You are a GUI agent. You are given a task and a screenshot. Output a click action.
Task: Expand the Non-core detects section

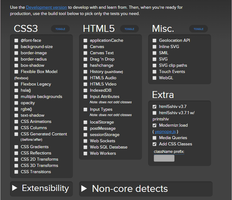coord(146,189)
